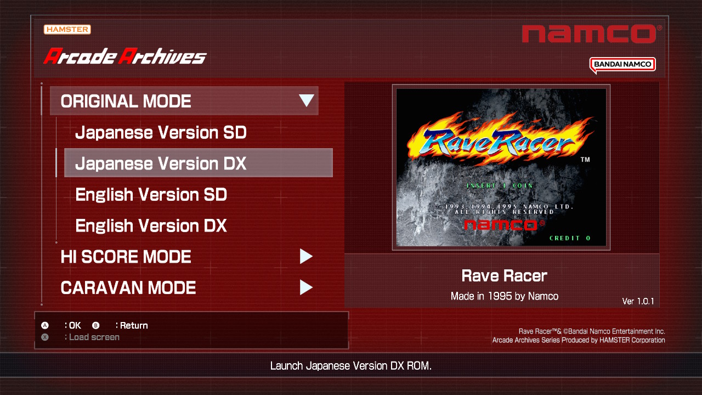Expand HI SCORE MODE with its arrow
The image size is (702, 395).
pos(306,256)
